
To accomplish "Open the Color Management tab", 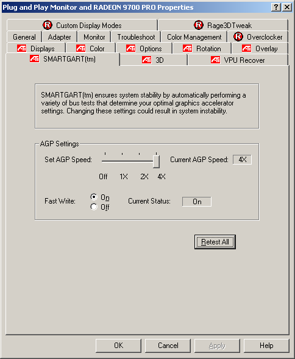I will click(194, 37).
